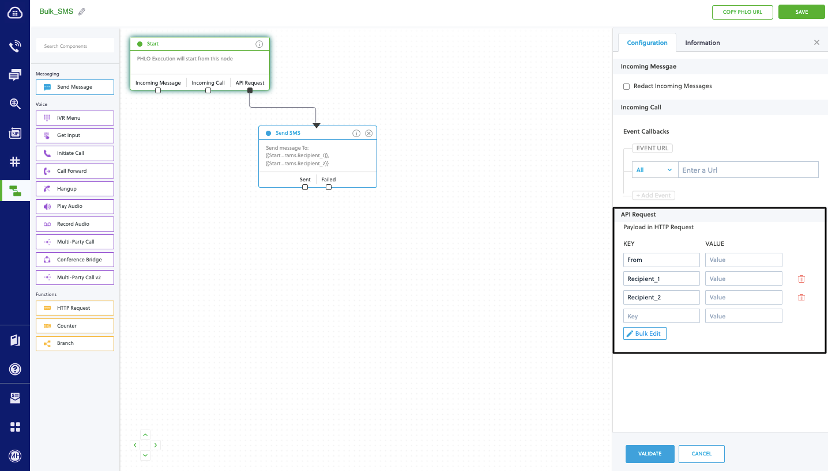Screen dimensions: 828x471
Task: Select the Branch function component
Action: pyautogui.click(x=74, y=343)
